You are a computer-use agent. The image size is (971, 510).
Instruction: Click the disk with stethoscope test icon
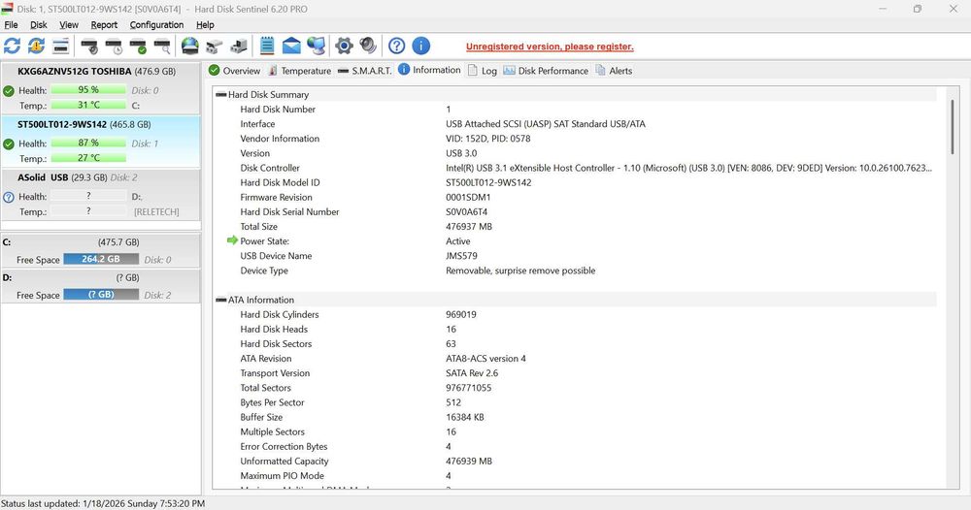point(89,46)
